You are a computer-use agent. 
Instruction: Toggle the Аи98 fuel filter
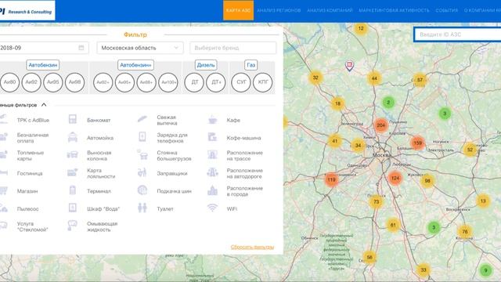(x=75, y=82)
